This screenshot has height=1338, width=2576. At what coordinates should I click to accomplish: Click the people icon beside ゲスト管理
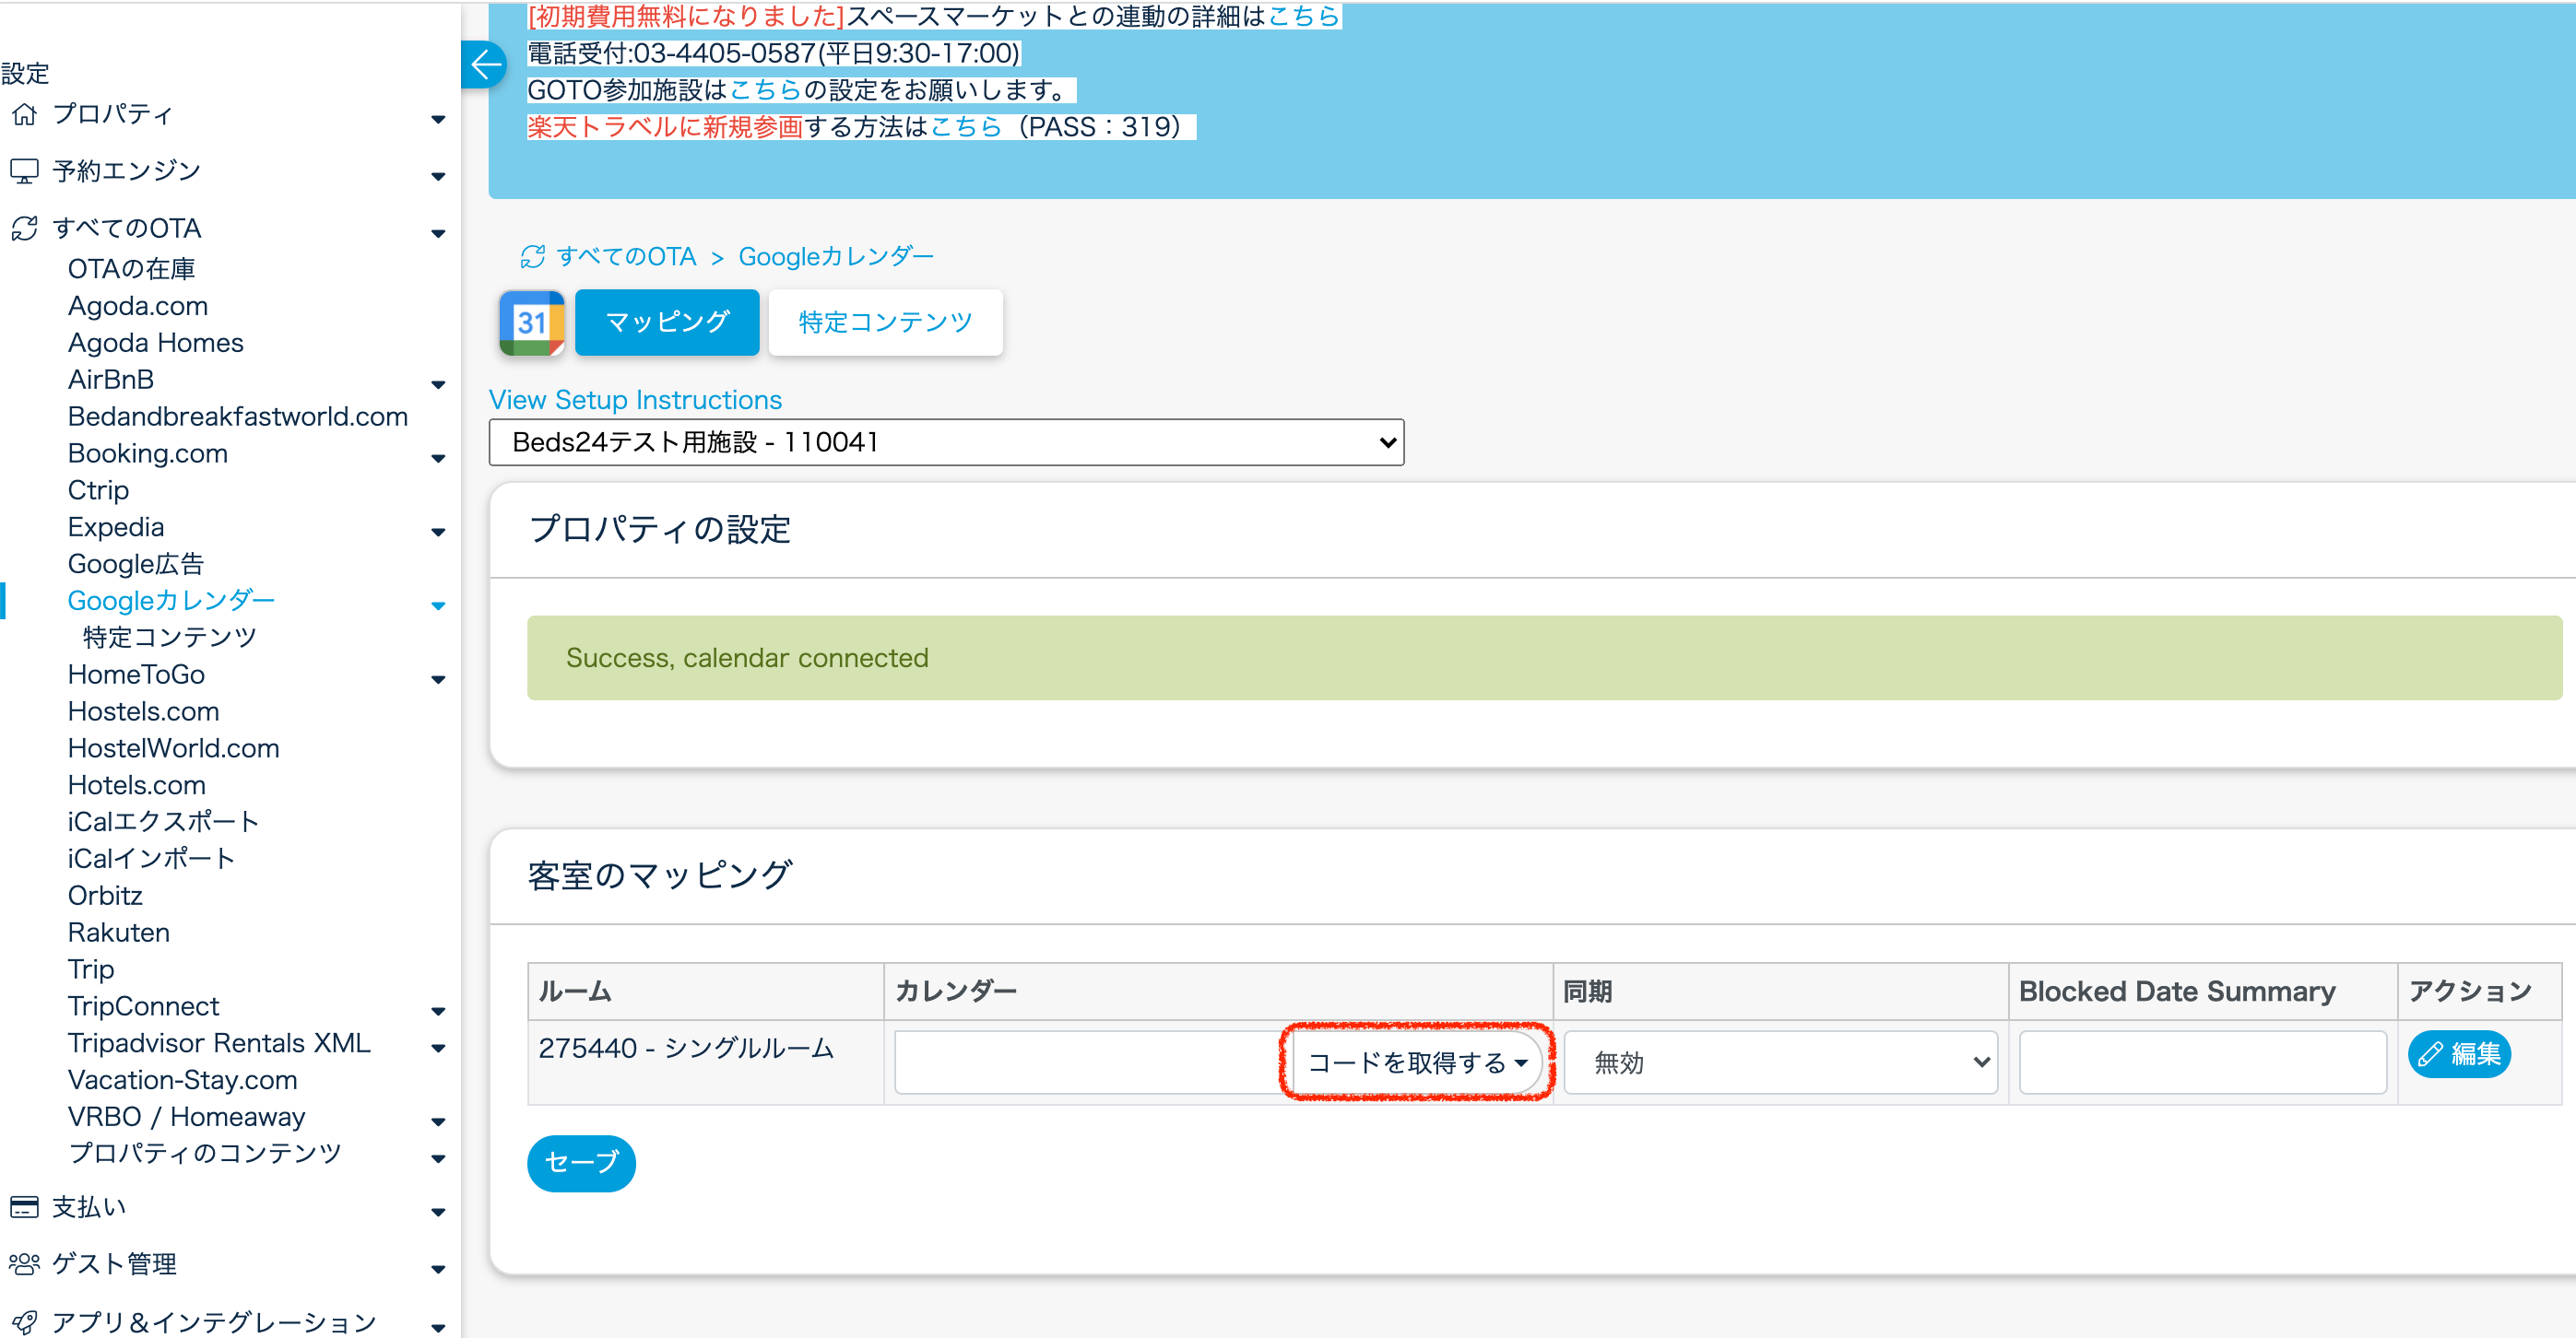pos(24,1264)
